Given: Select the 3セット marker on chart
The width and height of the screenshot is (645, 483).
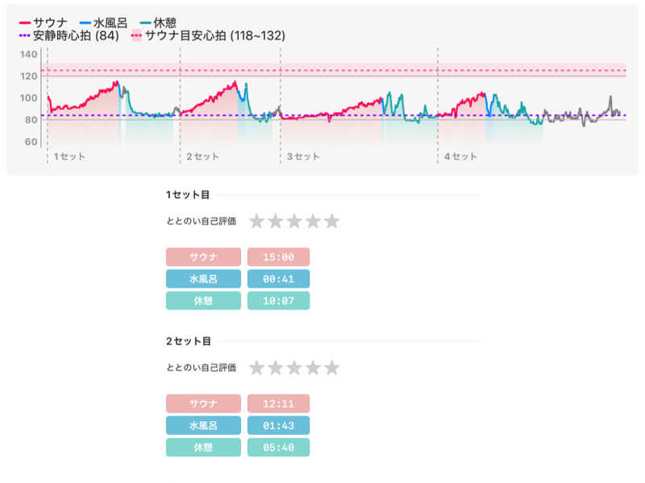Looking at the screenshot, I should [x=303, y=156].
